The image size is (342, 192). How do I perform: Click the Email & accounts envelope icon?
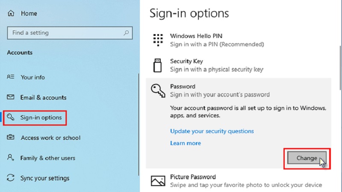pos(11,97)
